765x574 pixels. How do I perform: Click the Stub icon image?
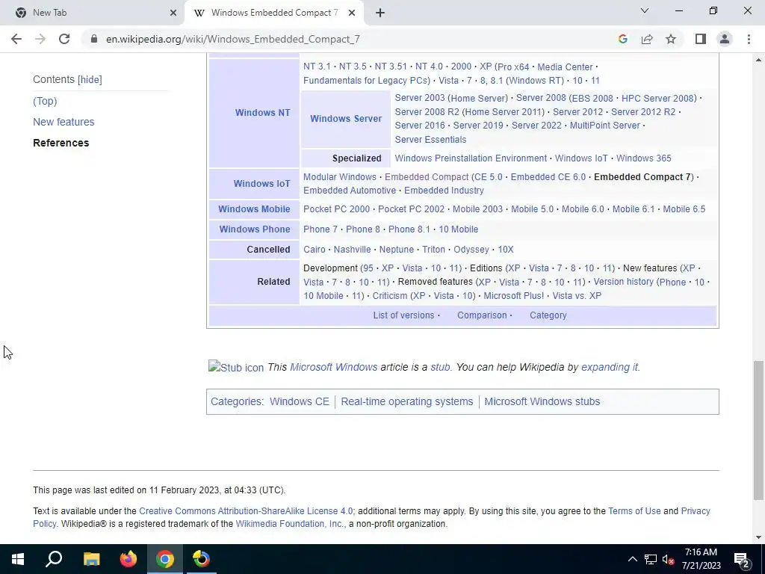235,367
